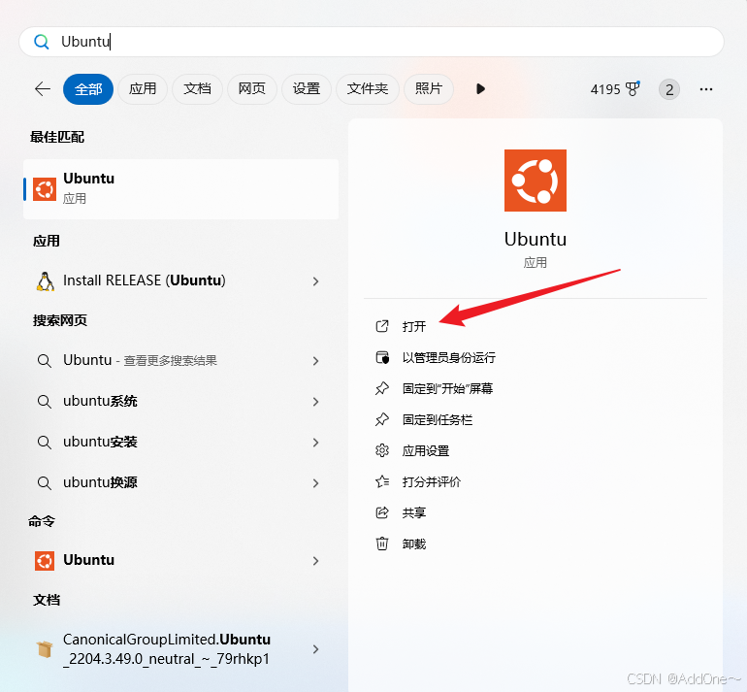Open the ubuntu系统 suggestion

click(x=100, y=401)
